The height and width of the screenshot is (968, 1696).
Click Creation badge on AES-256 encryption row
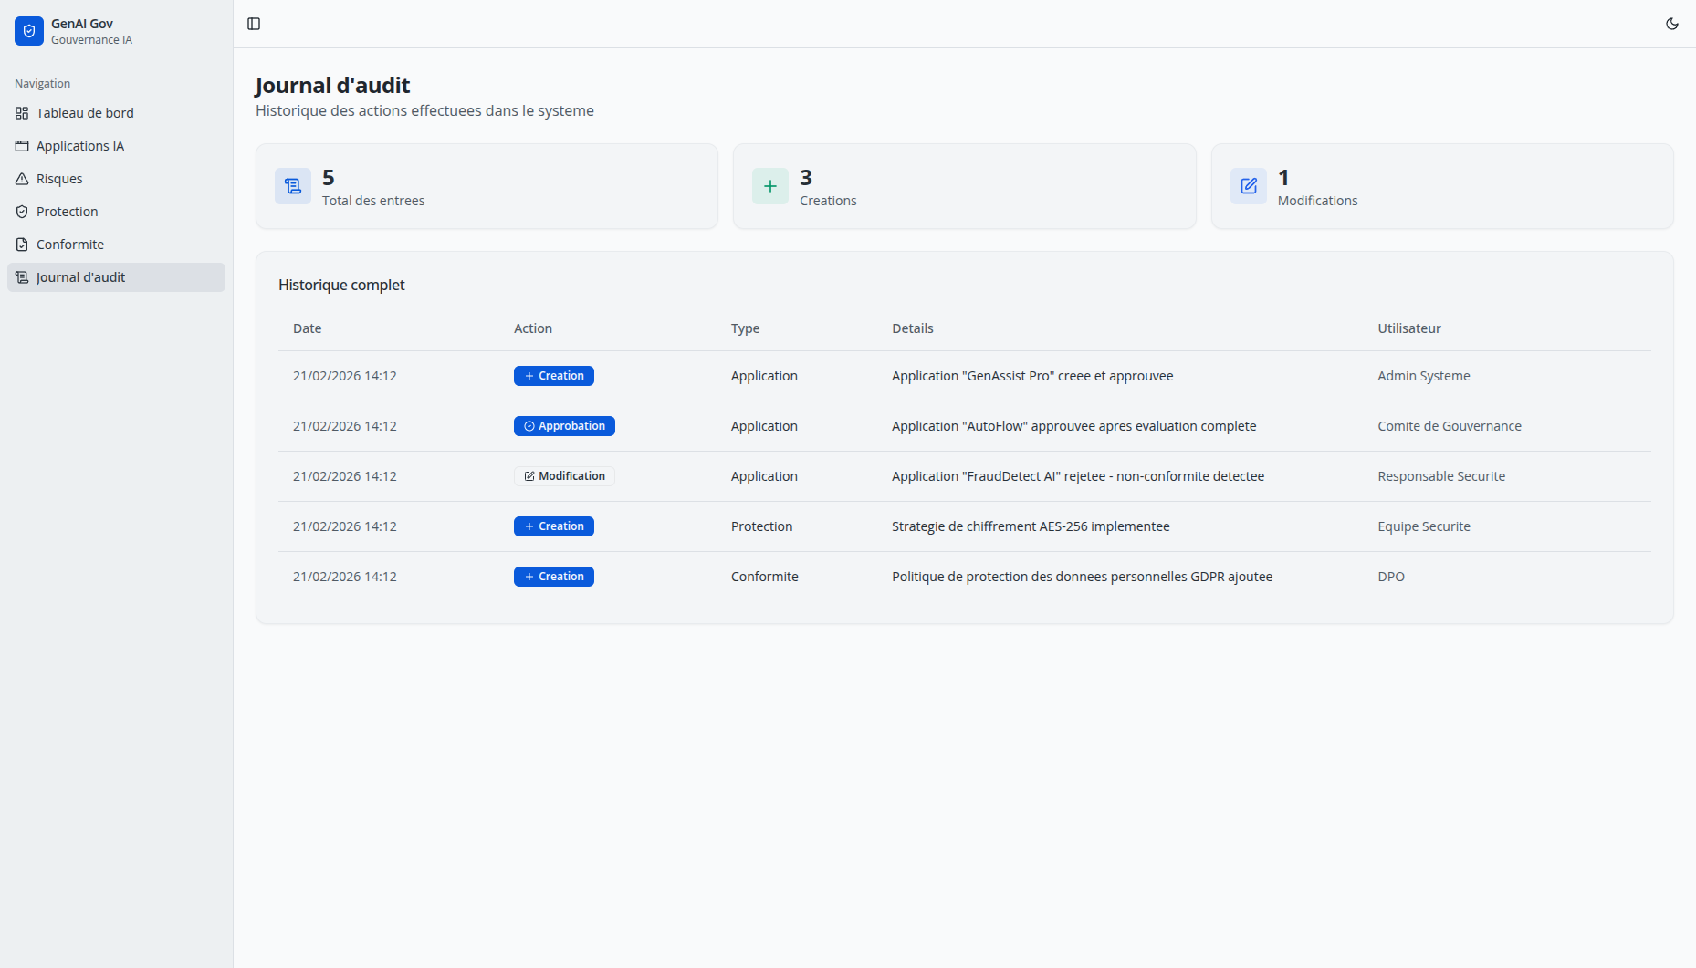pos(553,526)
